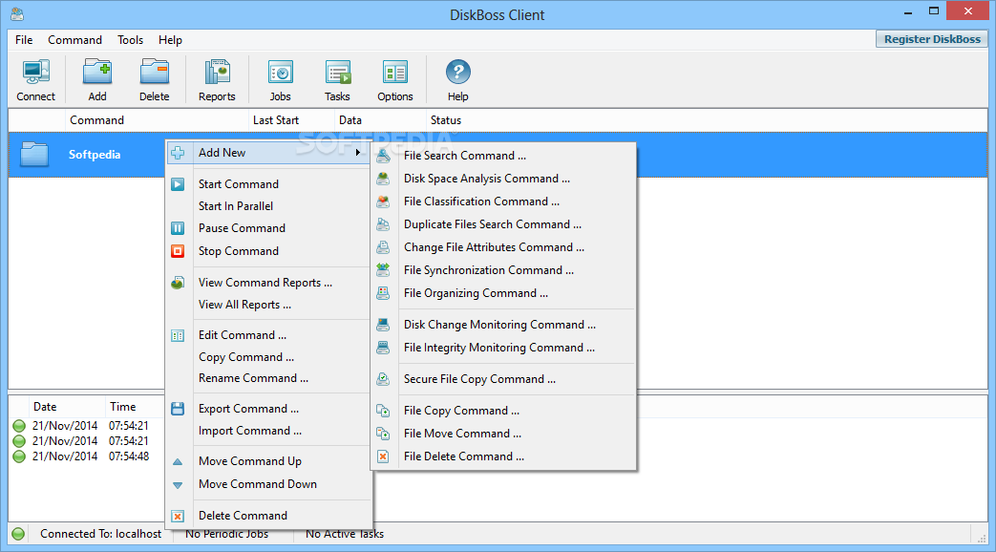
Task: Click the File Classification Command icon
Action: click(383, 202)
